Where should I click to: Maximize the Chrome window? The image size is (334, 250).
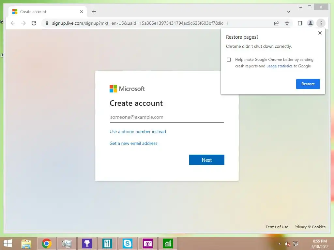point(310,7)
